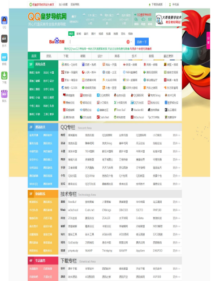Screen dimensions: 211x281
Task: Open the 淘宝·天猫 site link
Action: pyautogui.click(x=109, y=64)
